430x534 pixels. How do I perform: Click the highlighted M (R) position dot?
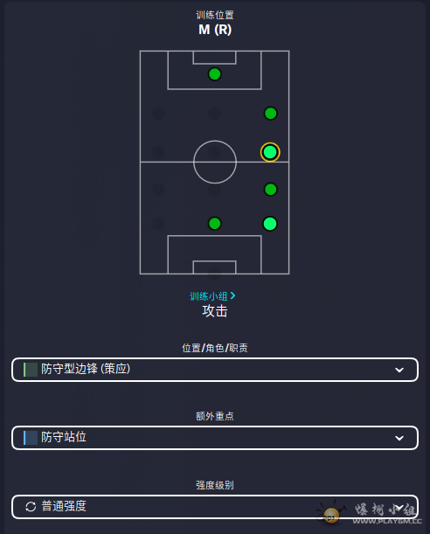[270, 152]
